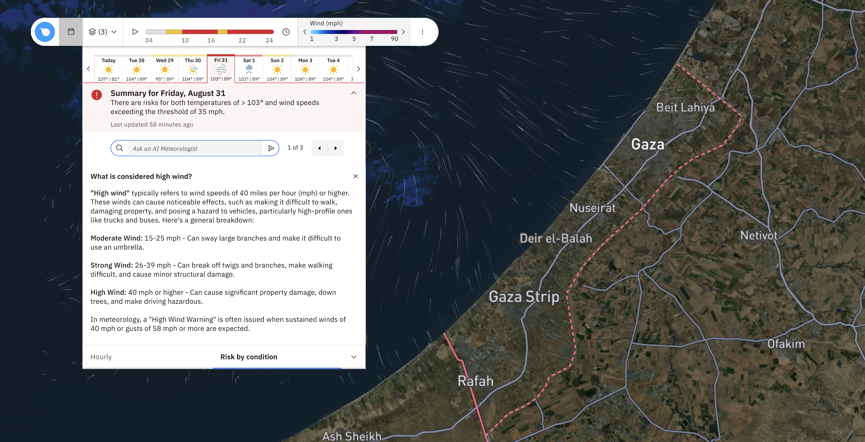Expand the Risk by condition section
Image resolution: width=865 pixels, height=442 pixels.
point(354,357)
